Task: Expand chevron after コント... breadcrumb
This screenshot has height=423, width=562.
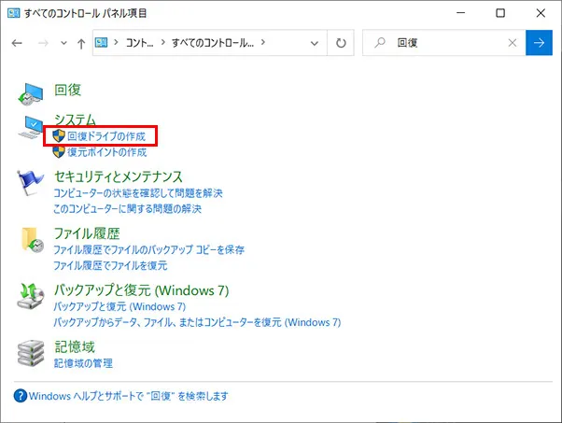Action: [163, 42]
